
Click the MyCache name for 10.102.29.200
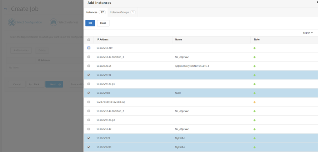(x=180, y=147)
